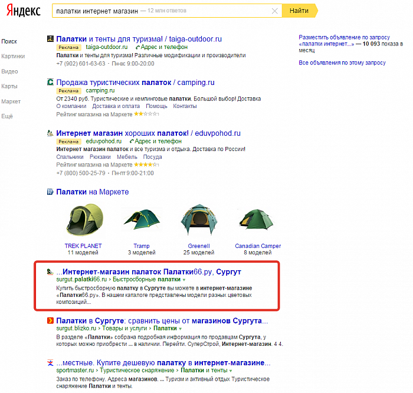This screenshot has width=413, height=393.
Task: Click phone number +7 (800) 500-25-79
Action: (81, 173)
